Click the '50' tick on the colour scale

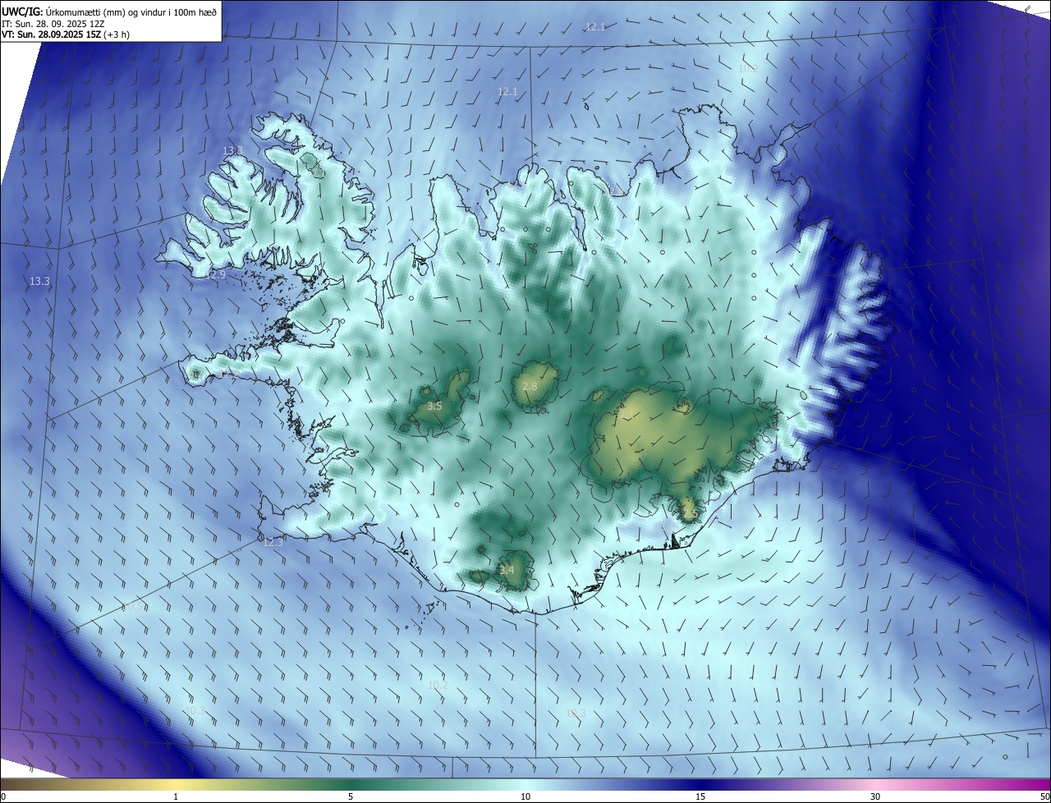pos(1044,796)
